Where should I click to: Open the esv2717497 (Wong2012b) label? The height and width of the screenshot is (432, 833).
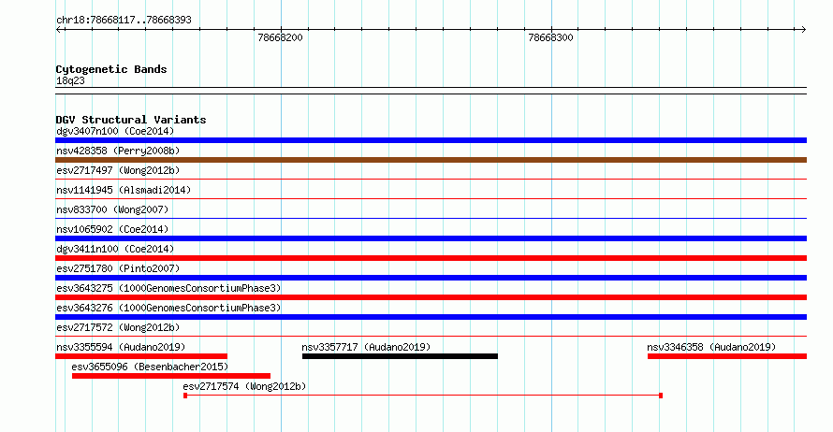pyautogui.click(x=118, y=170)
